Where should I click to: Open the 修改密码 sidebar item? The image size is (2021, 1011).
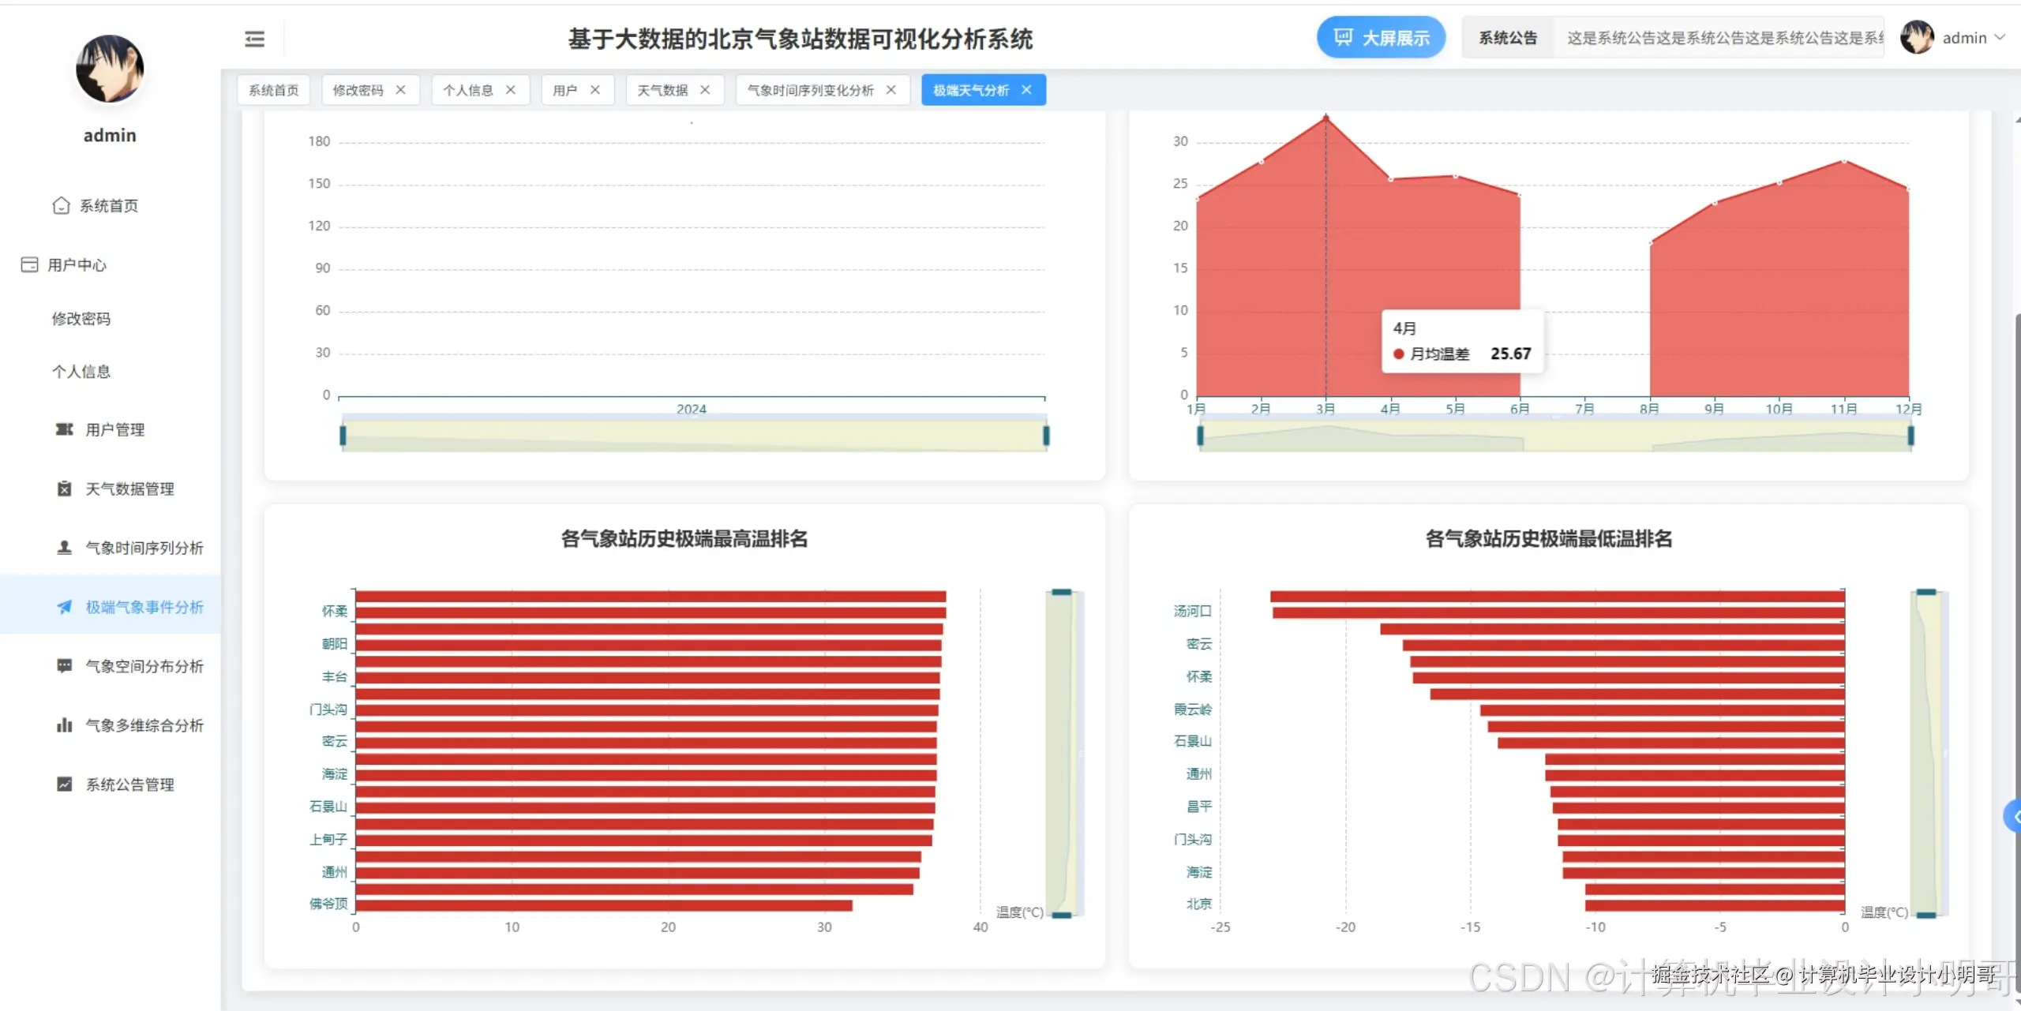[81, 319]
